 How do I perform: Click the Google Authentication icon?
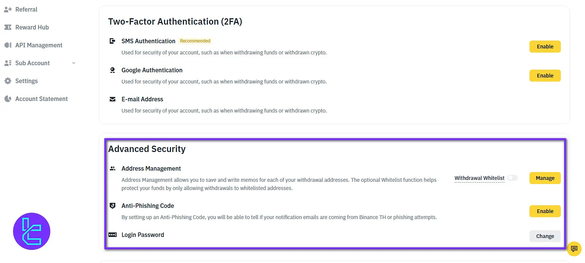pos(113,70)
